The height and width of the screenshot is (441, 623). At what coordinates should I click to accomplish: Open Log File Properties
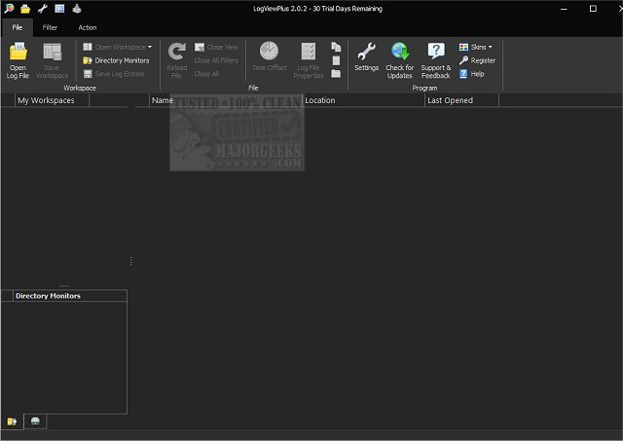click(309, 60)
